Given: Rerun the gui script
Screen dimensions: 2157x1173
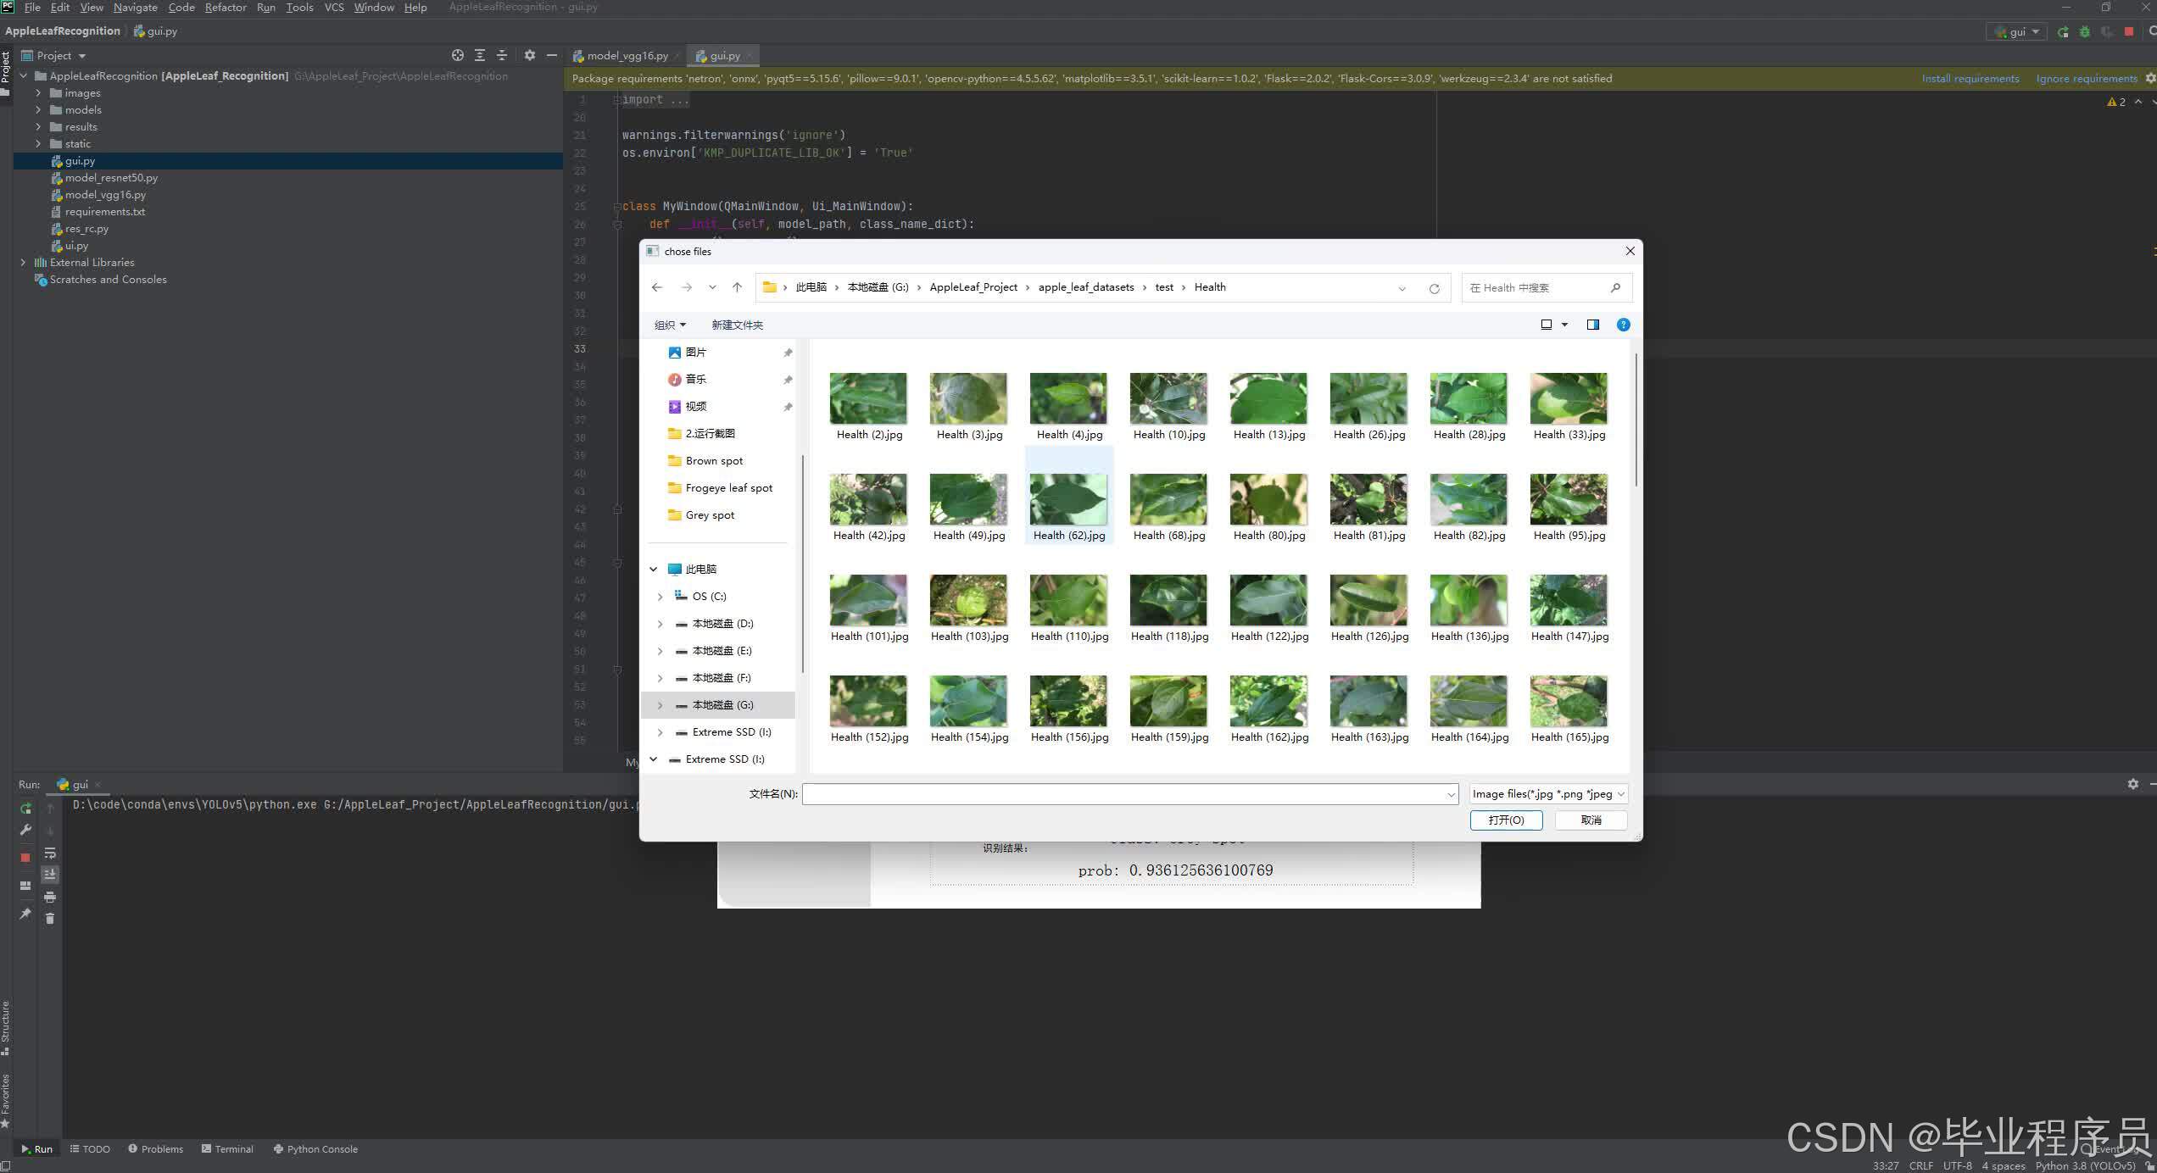Looking at the screenshot, I should 25,808.
